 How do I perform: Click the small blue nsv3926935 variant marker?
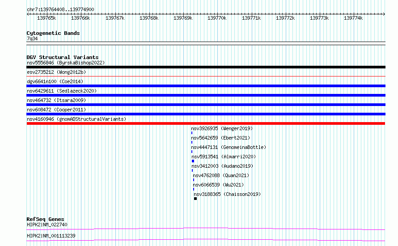[192, 133]
